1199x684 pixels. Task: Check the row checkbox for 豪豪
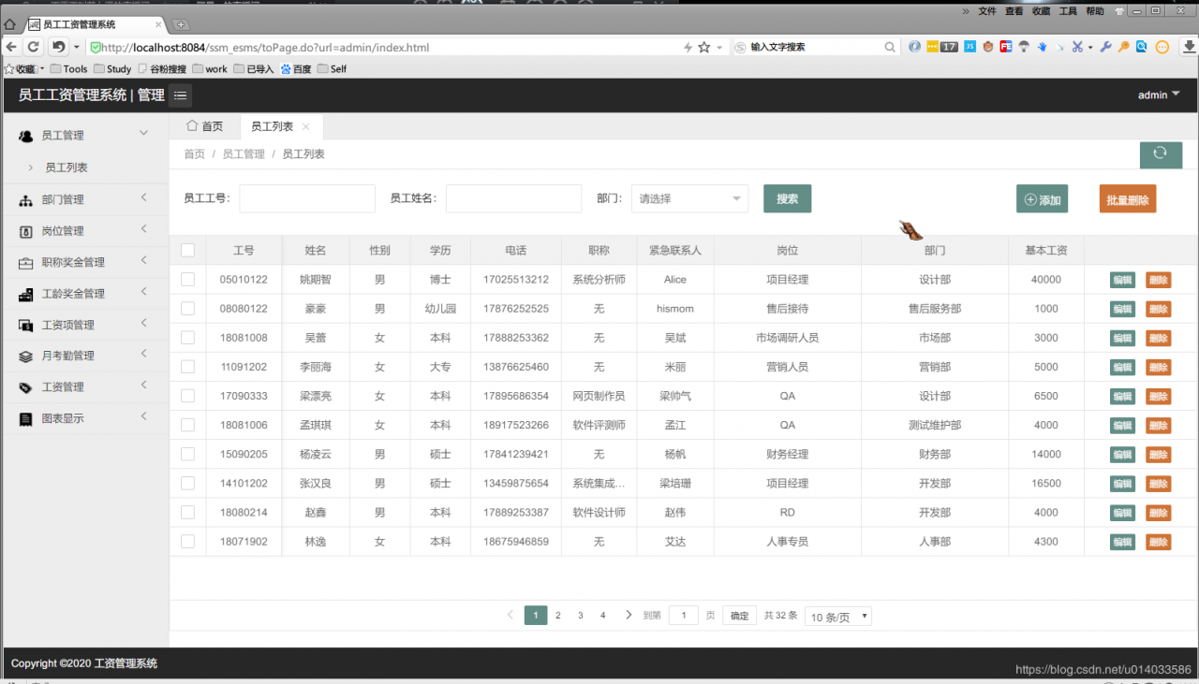187,308
